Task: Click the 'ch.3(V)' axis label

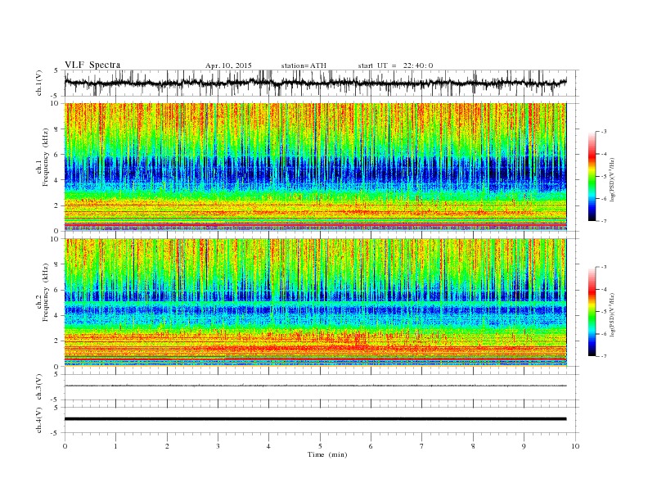Action: point(39,387)
